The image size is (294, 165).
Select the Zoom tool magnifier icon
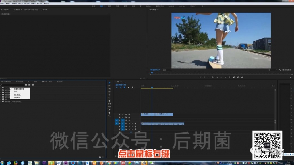(109, 116)
